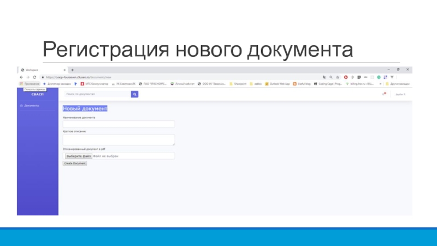The height and width of the screenshot is (246, 437).
Task: Open new browser tab with plus icon
Action: pos(72,70)
